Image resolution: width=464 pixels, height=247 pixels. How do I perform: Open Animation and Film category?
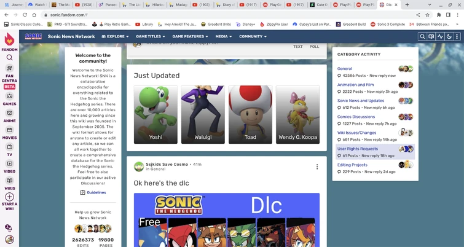355,85
